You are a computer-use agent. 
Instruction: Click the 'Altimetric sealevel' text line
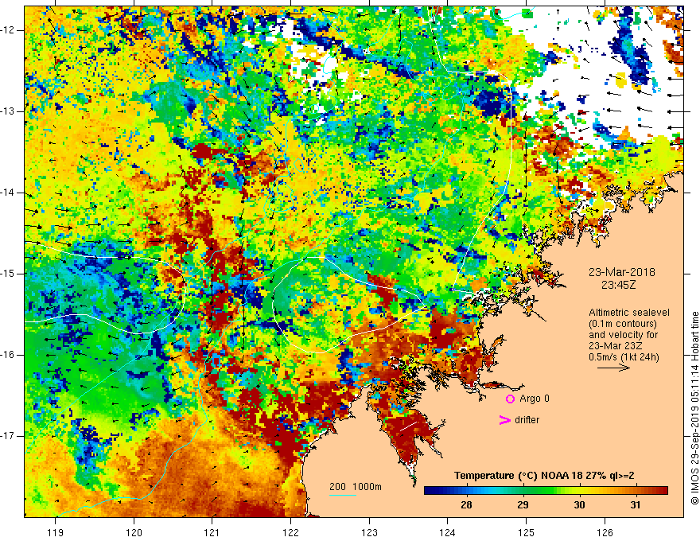point(629,313)
